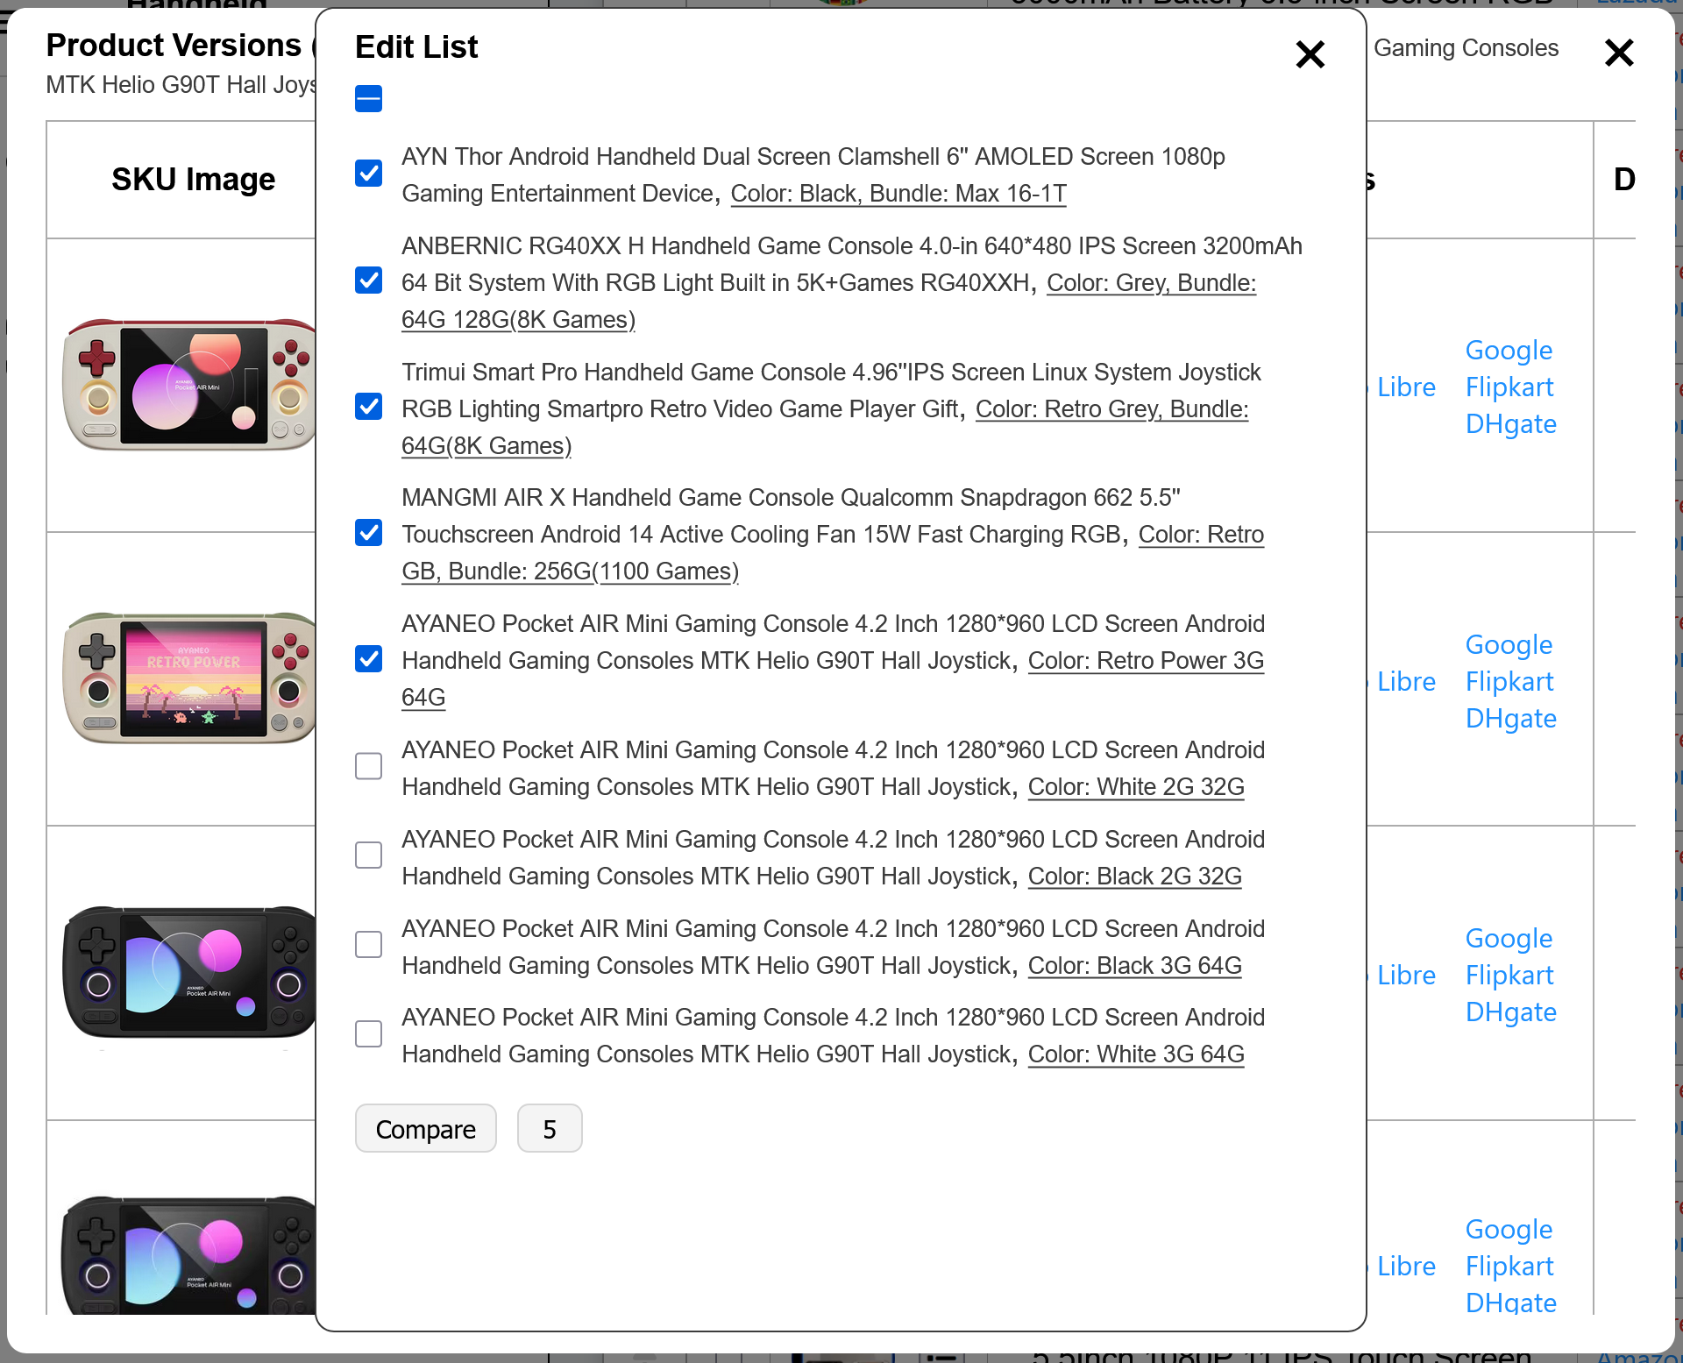Open the Google link in the Retro Power row

[x=1509, y=644]
